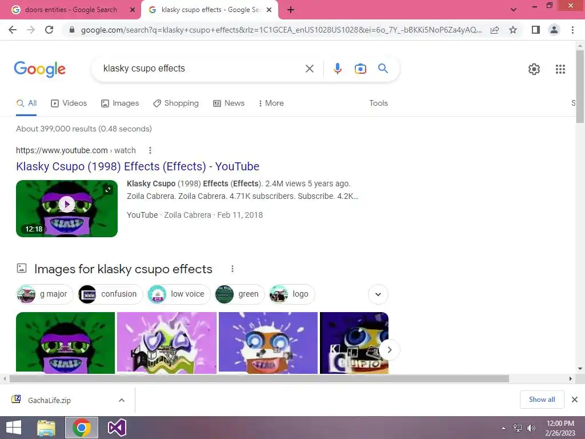Open volume control in system tray

point(531,428)
